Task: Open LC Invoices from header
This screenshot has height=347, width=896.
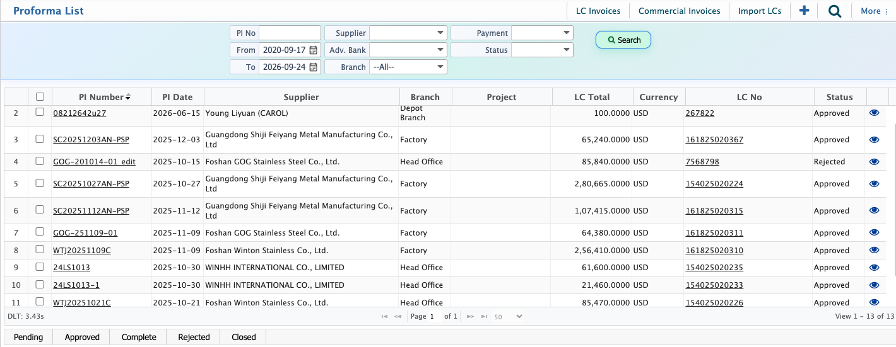Action: [598, 11]
